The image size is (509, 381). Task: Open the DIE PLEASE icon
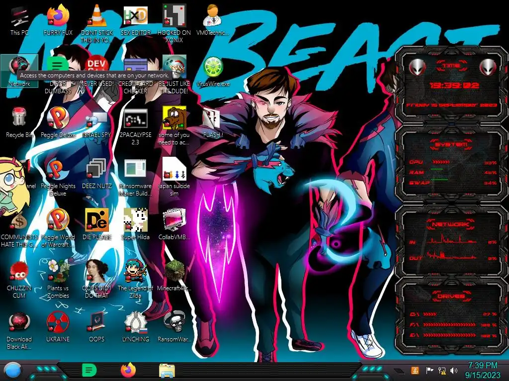[97, 225]
